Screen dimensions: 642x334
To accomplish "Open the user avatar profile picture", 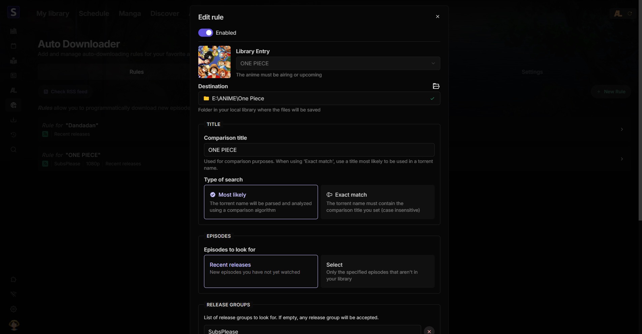I will [14, 325].
